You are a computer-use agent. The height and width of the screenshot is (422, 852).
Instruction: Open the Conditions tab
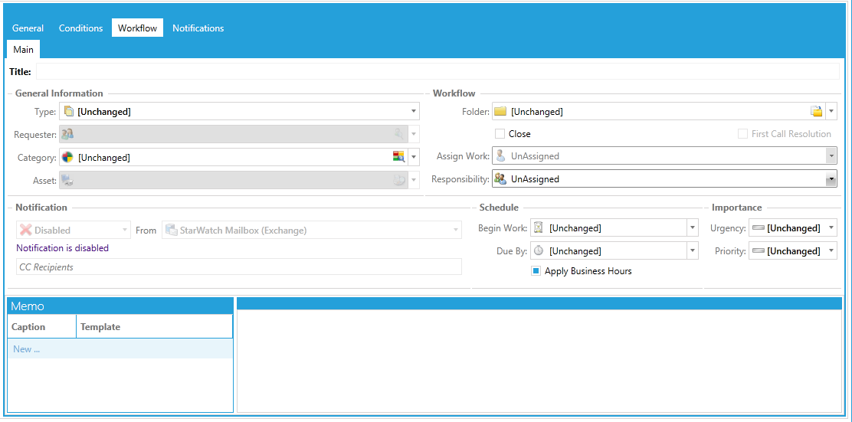click(81, 28)
